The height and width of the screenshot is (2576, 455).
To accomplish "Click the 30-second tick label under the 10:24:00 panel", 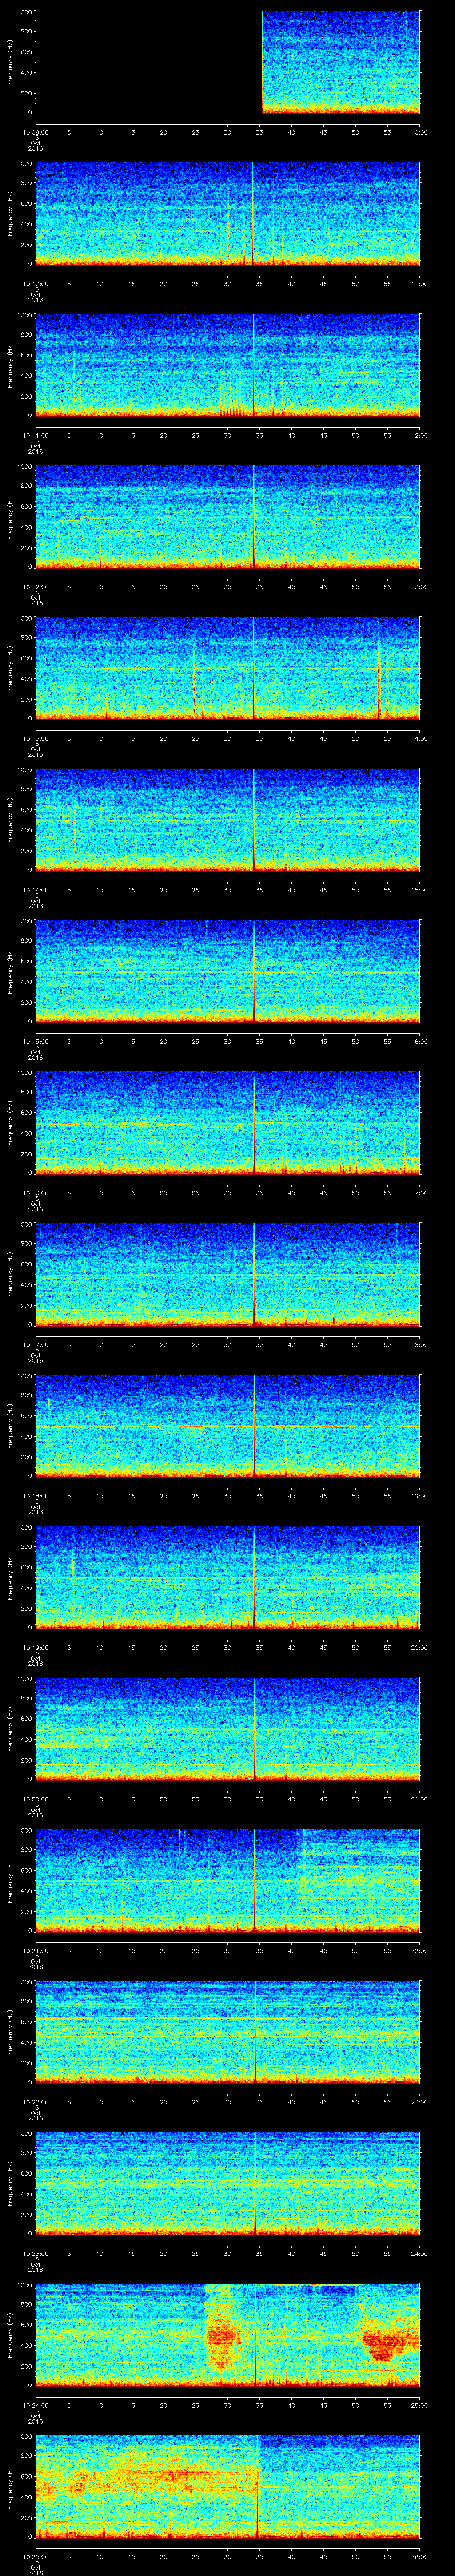I will pyautogui.click(x=228, y=2405).
